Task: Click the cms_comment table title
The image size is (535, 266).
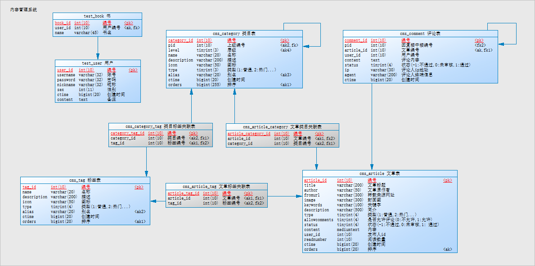Action: 420,34
